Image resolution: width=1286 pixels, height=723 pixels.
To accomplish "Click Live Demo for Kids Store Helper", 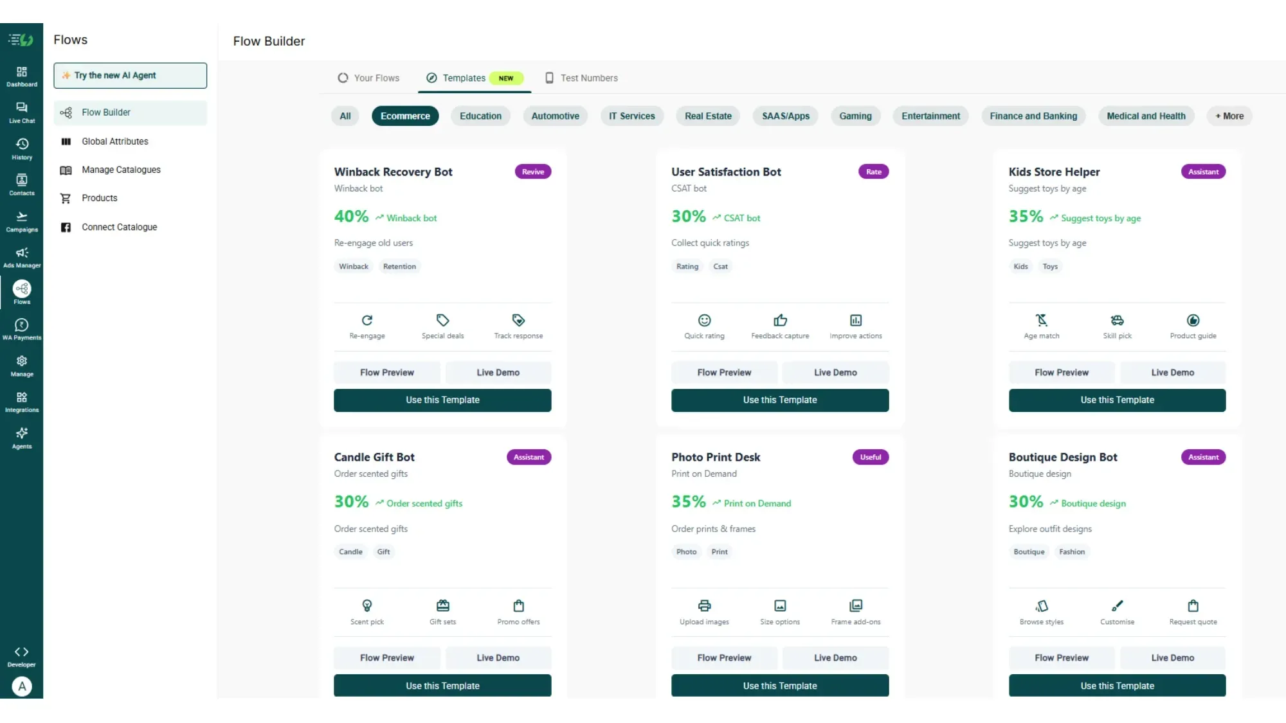I will tap(1172, 373).
